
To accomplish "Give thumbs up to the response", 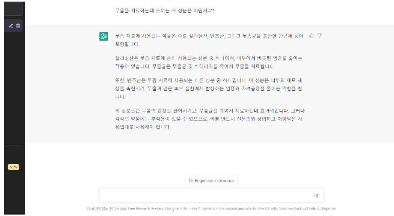I will click(311, 35).
